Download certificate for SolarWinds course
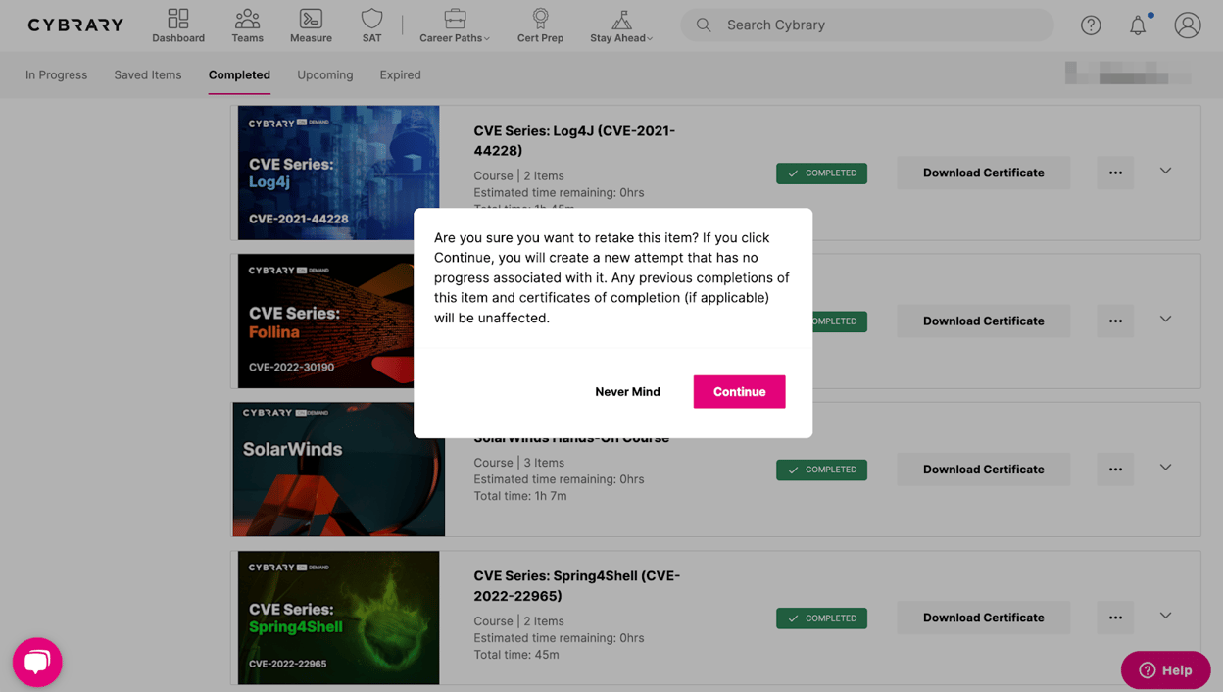Viewport: 1223px width, 692px height. point(983,470)
